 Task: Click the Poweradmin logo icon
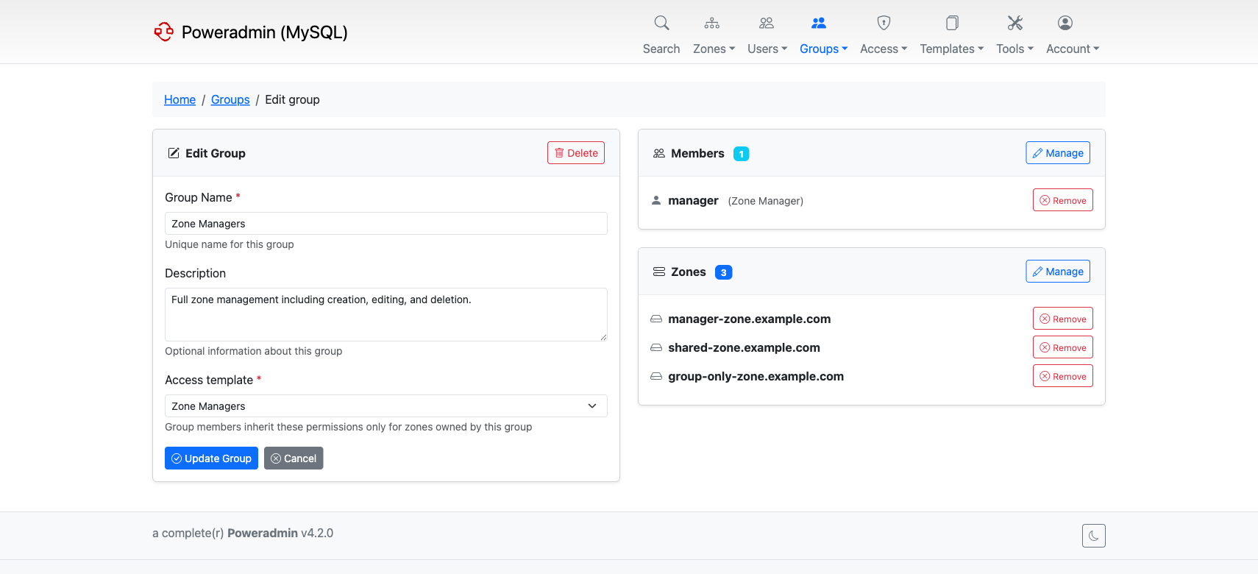coord(163,32)
